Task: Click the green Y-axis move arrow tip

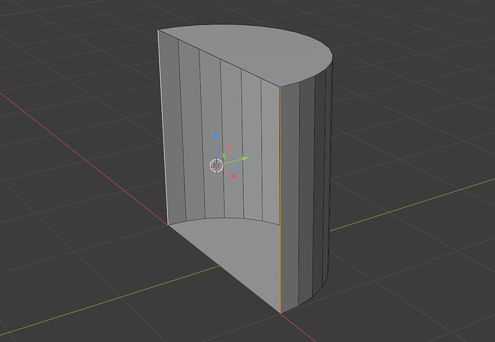Action: tap(245, 158)
